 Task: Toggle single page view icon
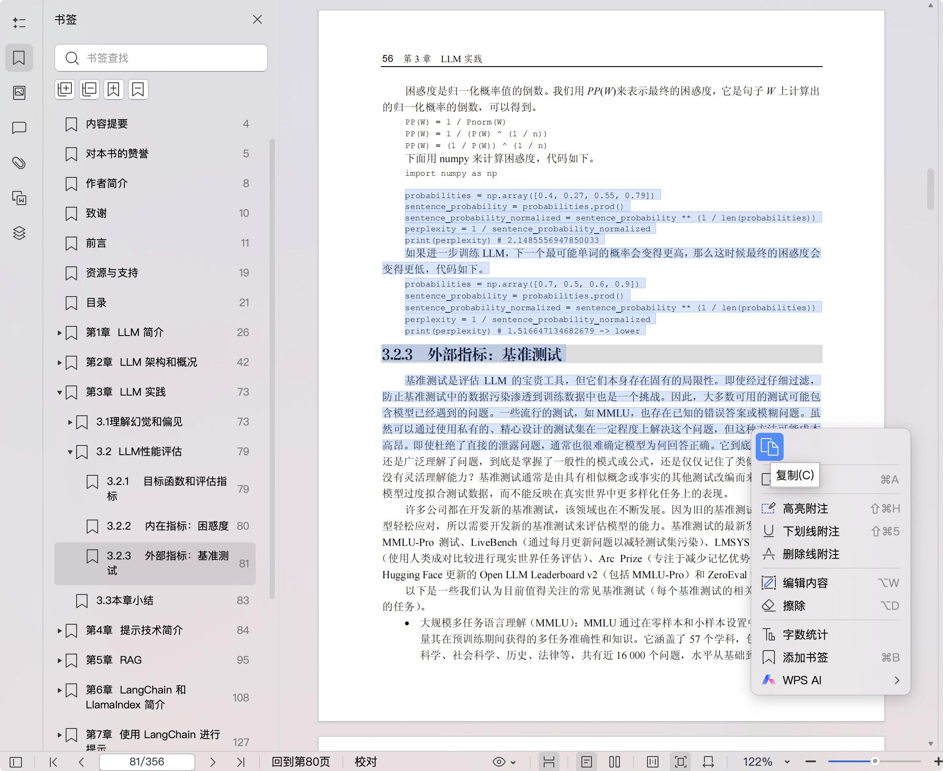(x=587, y=762)
